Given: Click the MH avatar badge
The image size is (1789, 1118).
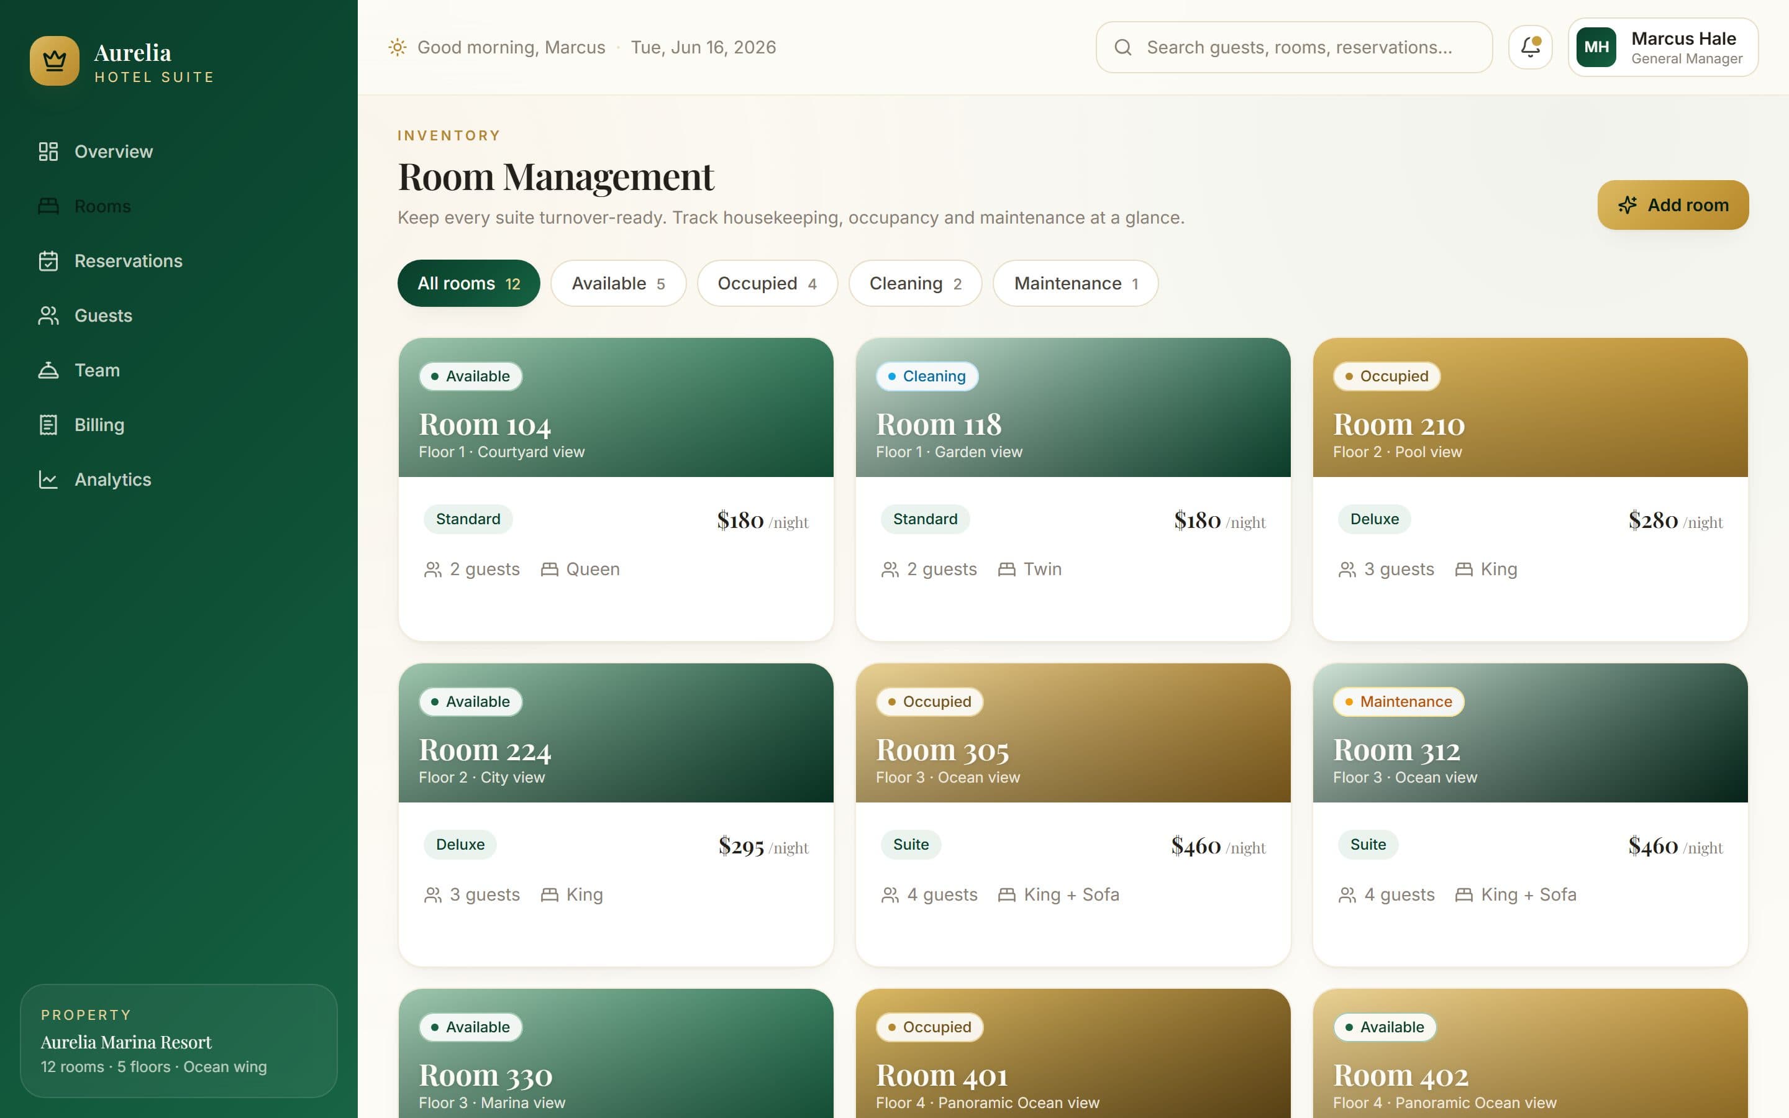Looking at the screenshot, I should coord(1596,47).
